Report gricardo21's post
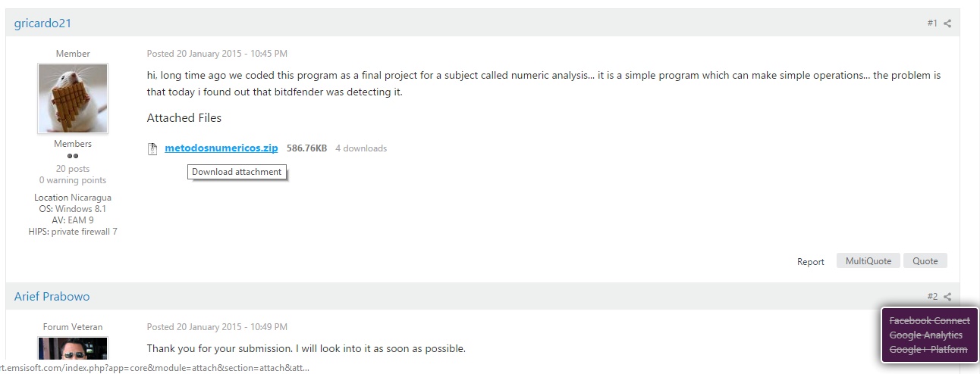This screenshot has height=374, width=980. click(810, 262)
